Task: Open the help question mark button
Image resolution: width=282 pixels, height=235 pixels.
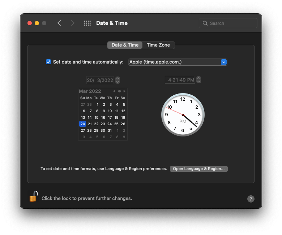Action: point(251,199)
